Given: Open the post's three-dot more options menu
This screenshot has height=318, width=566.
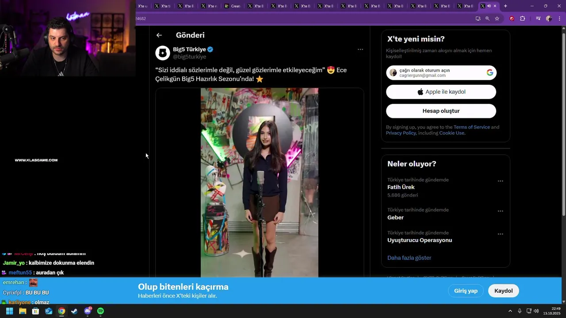Looking at the screenshot, I should [360, 49].
